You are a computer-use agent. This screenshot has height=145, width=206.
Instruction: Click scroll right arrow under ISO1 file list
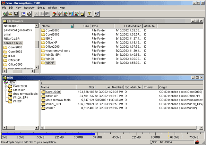click(x=201, y=128)
